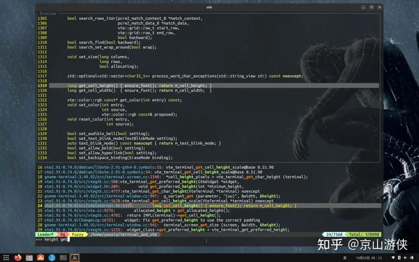This screenshot has width=419, height=262.
Task: Click the LeaderF mode segment in statusline
Action: (45, 234)
